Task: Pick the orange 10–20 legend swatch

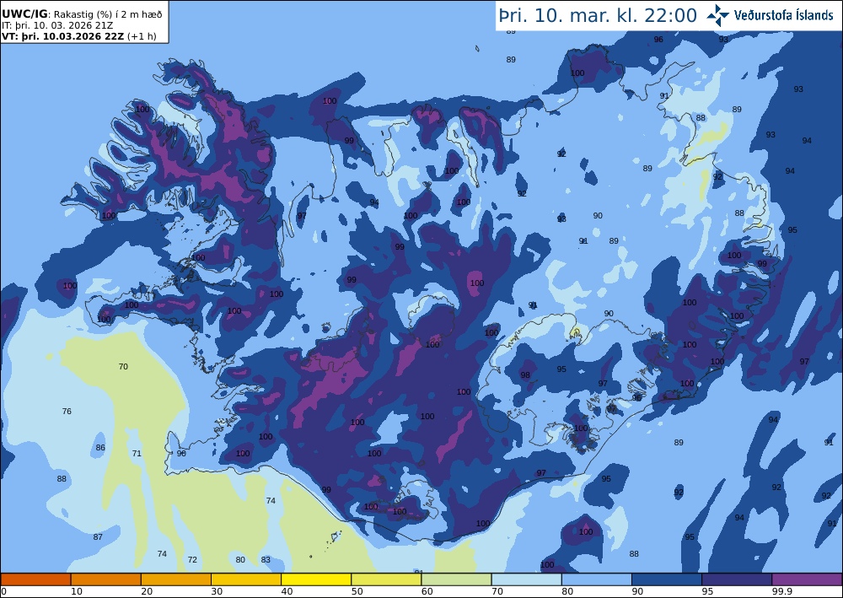Action: click(x=106, y=579)
